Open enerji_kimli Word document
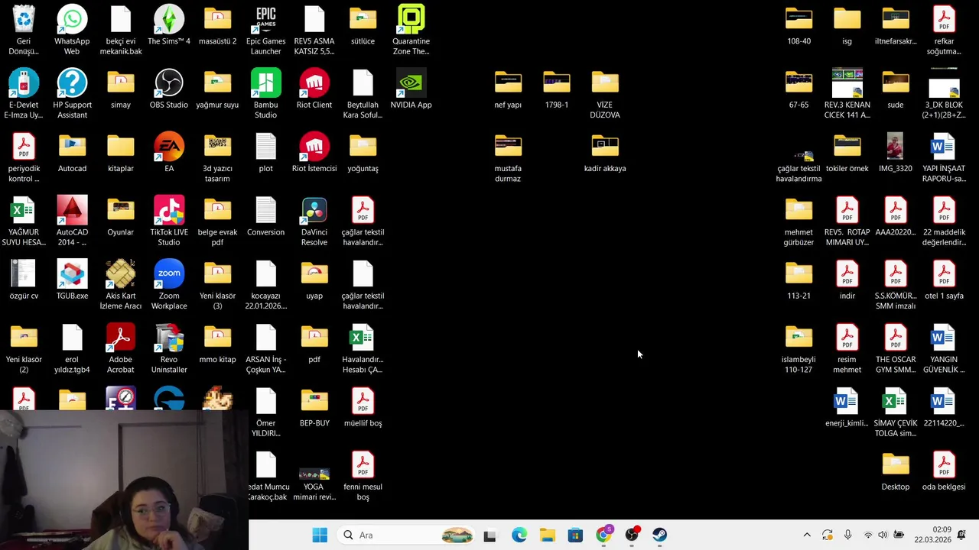The height and width of the screenshot is (550, 979). click(847, 401)
